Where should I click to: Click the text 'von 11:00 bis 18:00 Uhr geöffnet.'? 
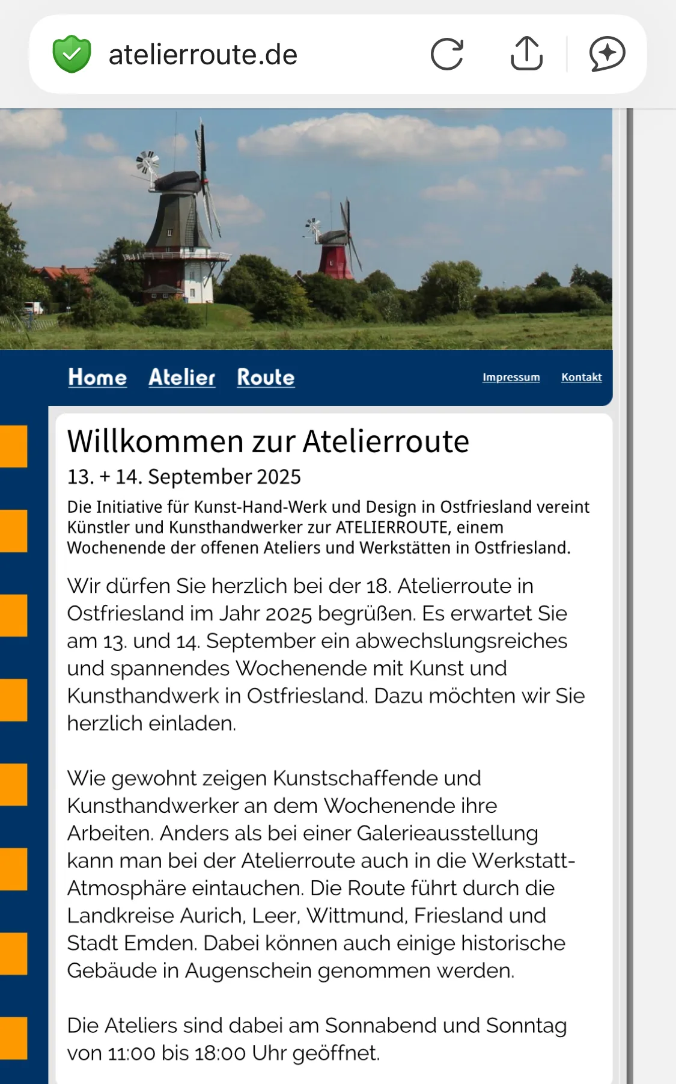point(224,1053)
